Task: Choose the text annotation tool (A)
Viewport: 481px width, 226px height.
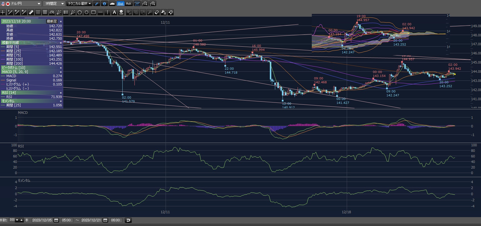Action: 114,12
